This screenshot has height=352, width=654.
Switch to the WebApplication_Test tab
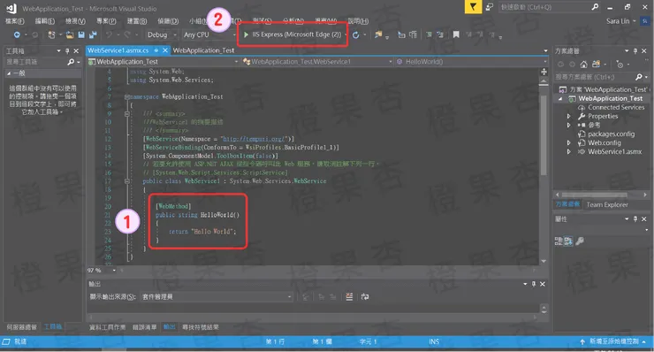click(x=203, y=50)
